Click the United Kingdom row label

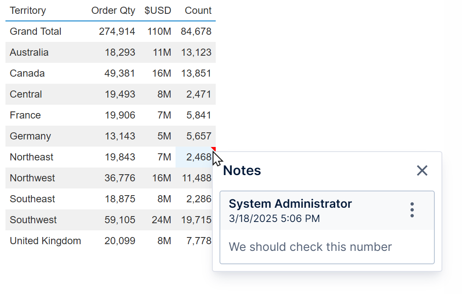pyautogui.click(x=45, y=241)
